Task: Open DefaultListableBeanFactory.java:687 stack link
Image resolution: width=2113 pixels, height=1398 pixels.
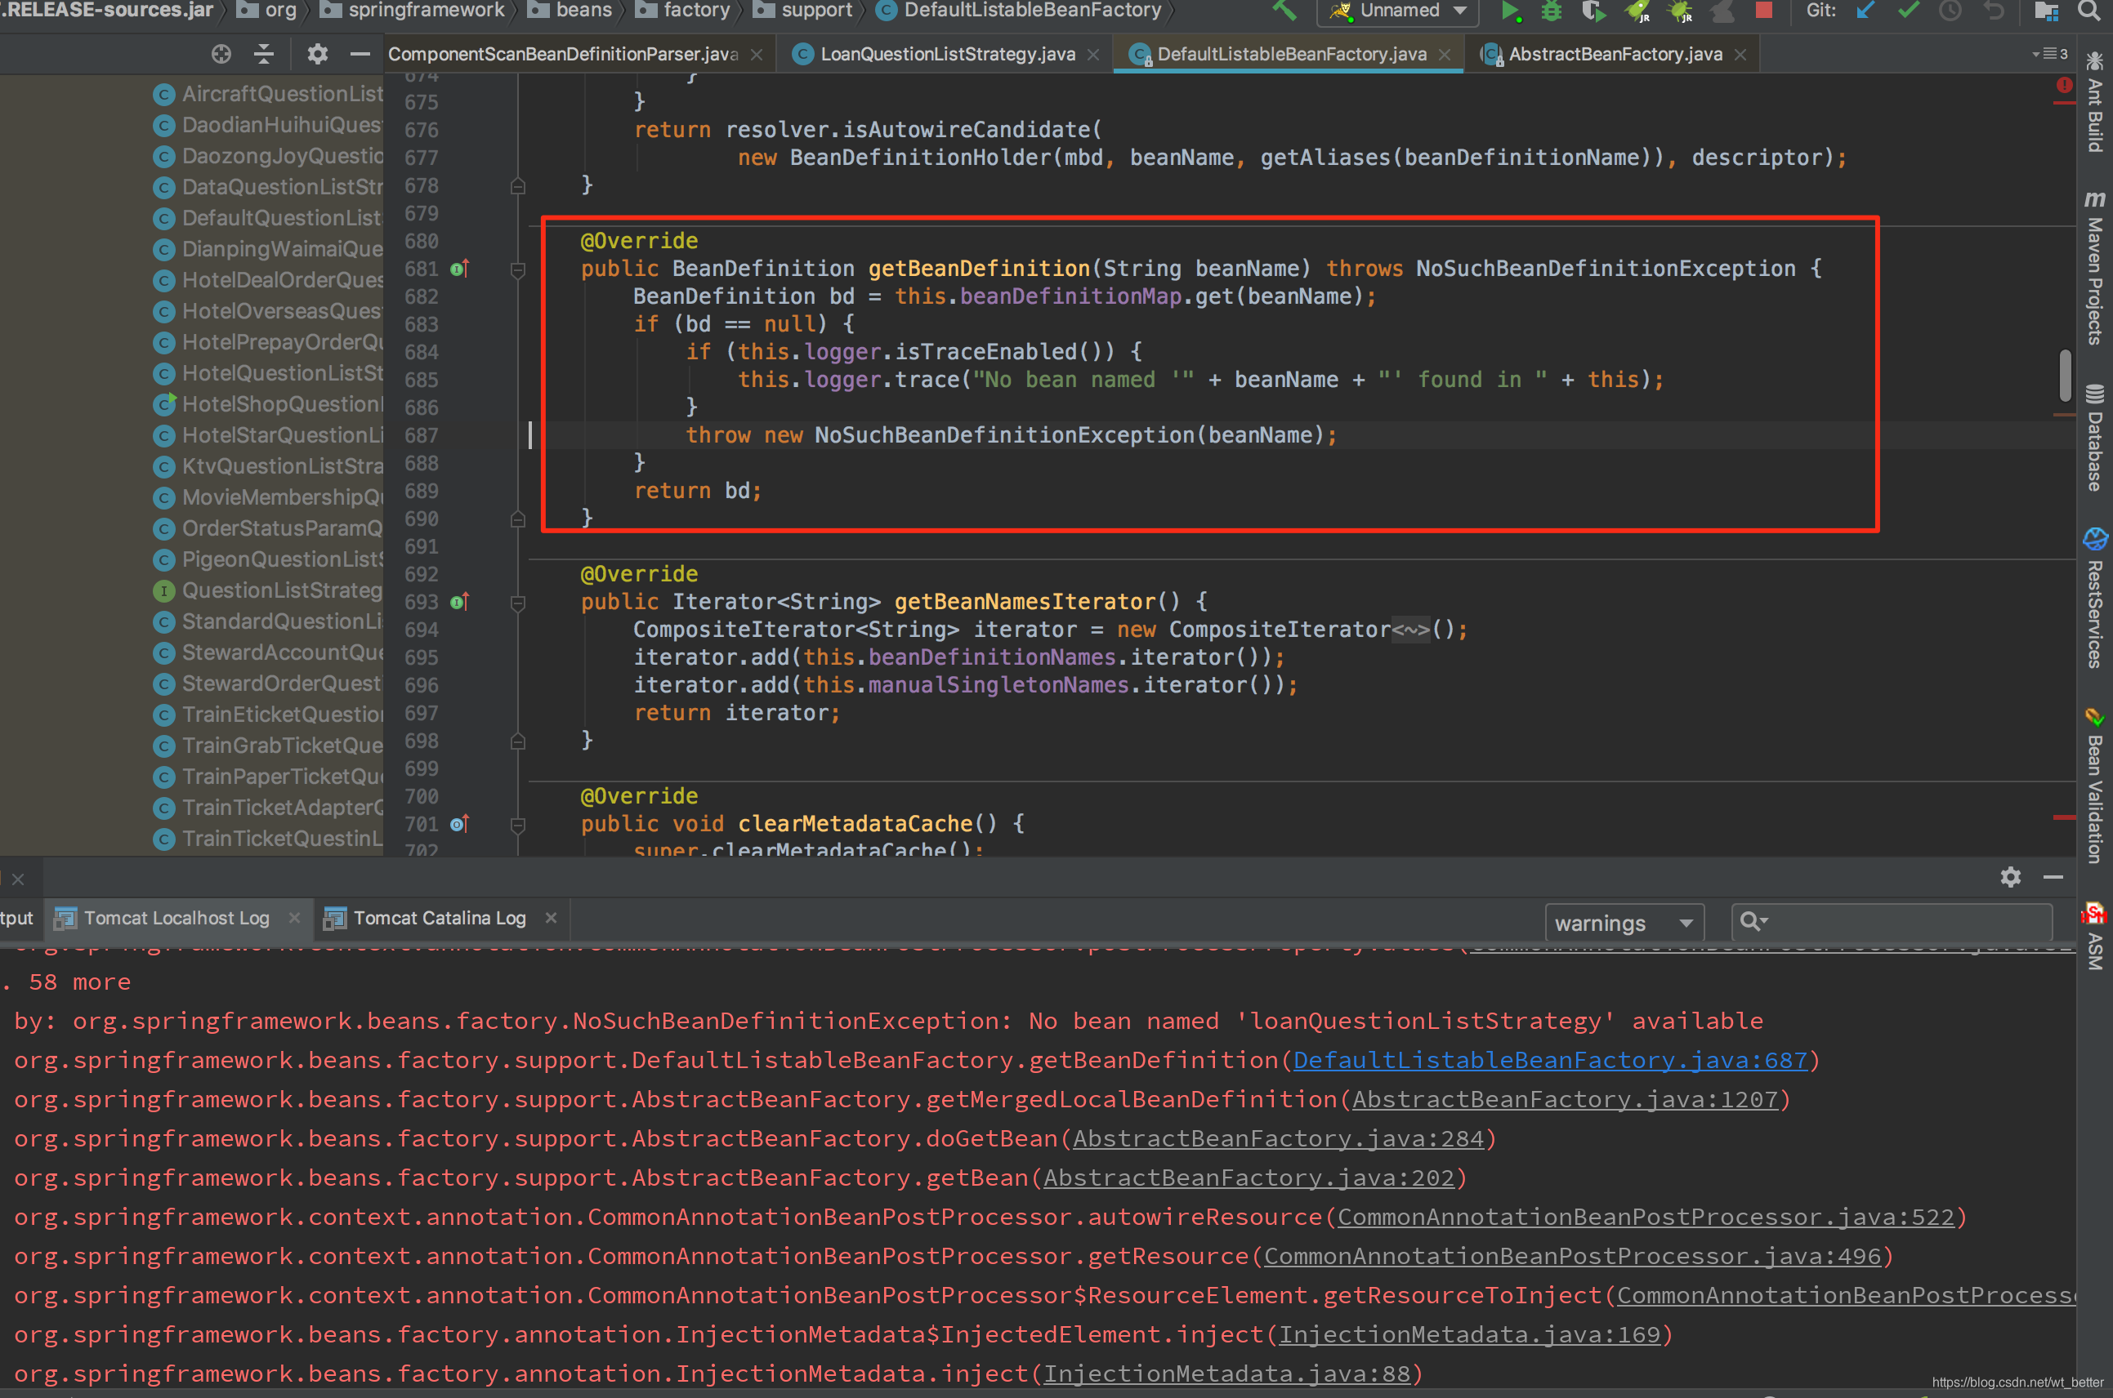Action: 1550,1060
